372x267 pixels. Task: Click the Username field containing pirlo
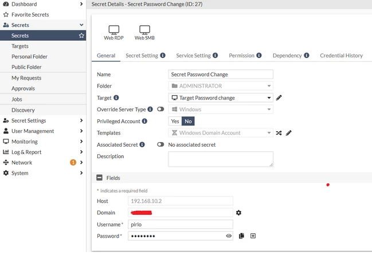pyautogui.click(x=181, y=225)
